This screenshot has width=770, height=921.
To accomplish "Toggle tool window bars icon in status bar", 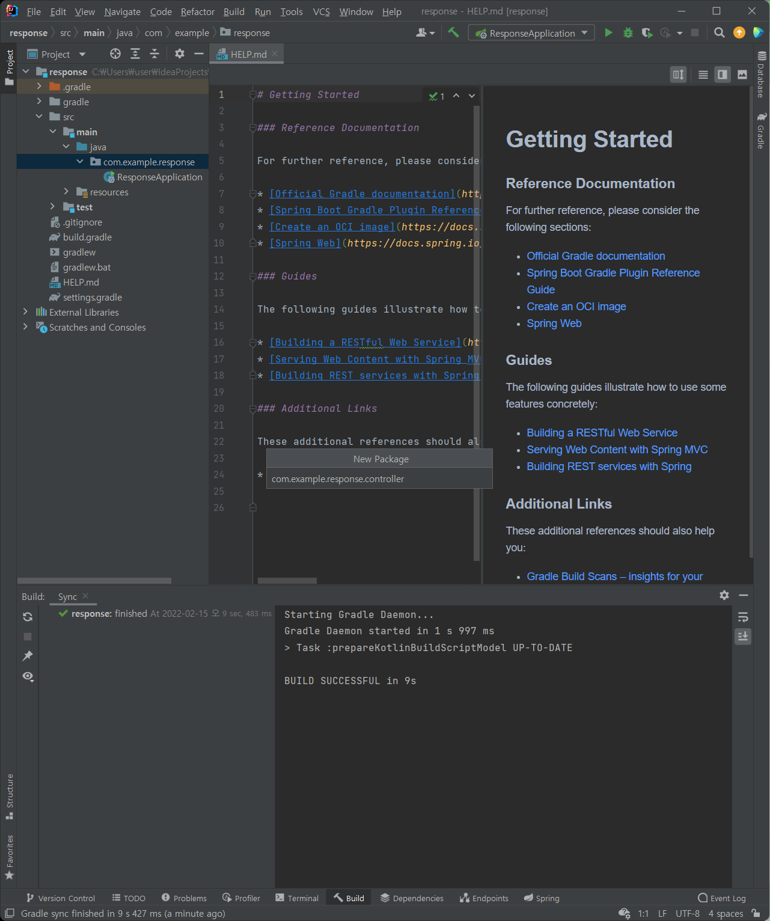I will pos(10,913).
